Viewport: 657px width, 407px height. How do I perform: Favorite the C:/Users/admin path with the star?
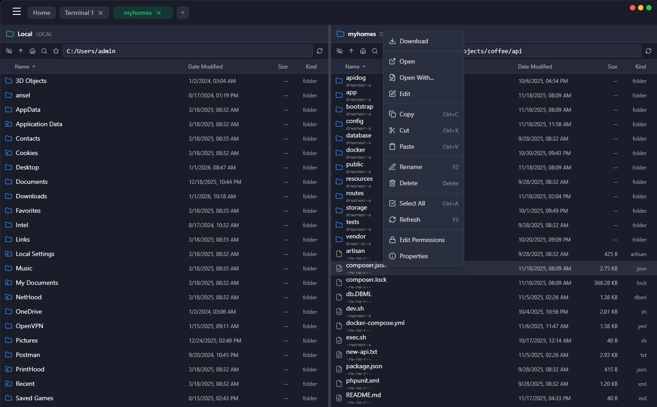tap(56, 51)
